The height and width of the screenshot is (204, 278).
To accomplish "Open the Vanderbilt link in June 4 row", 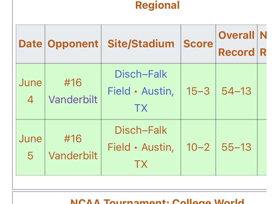I will (73, 100).
